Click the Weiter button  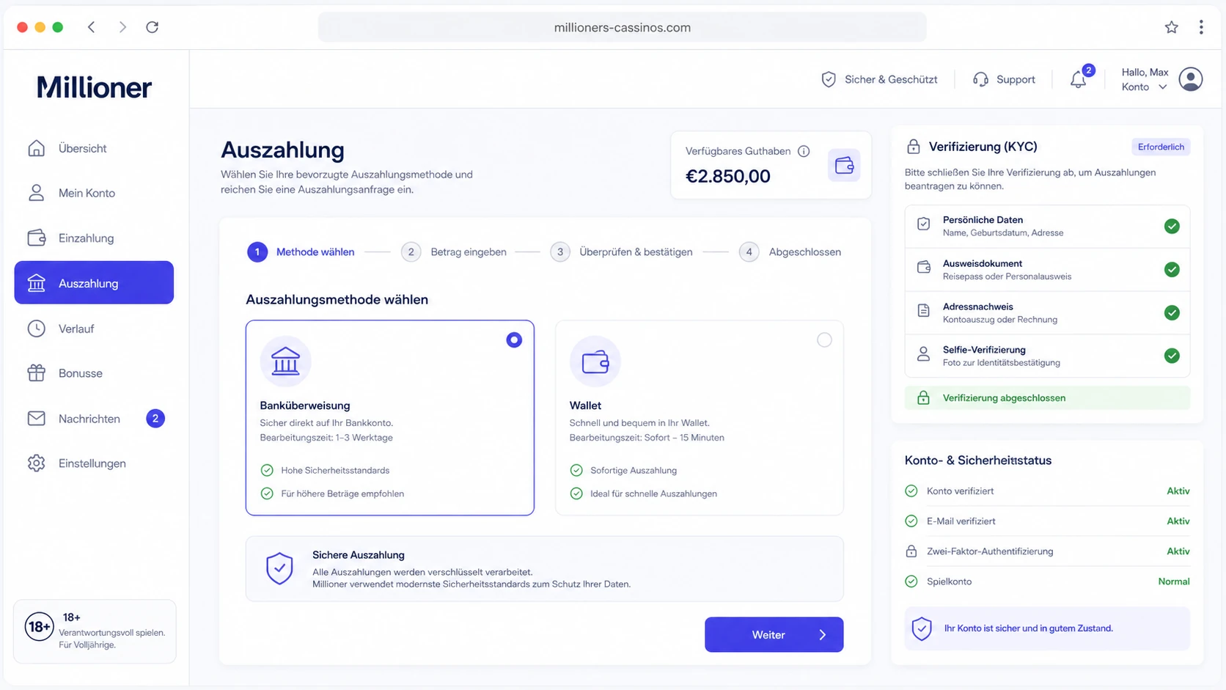pos(774,635)
